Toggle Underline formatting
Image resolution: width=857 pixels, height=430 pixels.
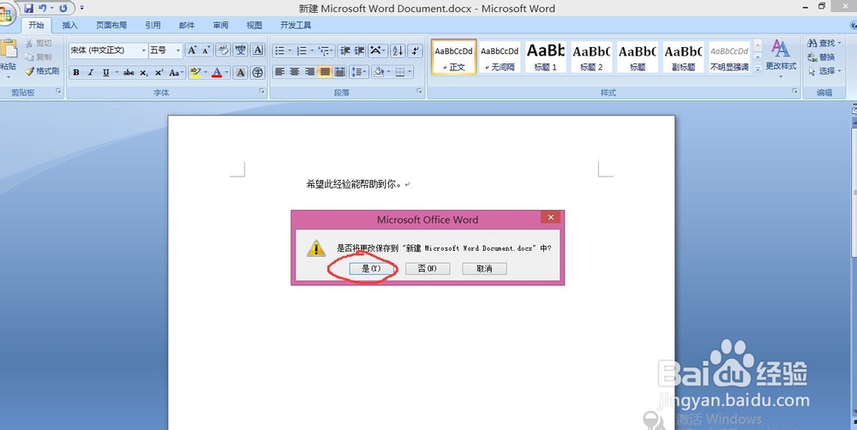[105, 72]
